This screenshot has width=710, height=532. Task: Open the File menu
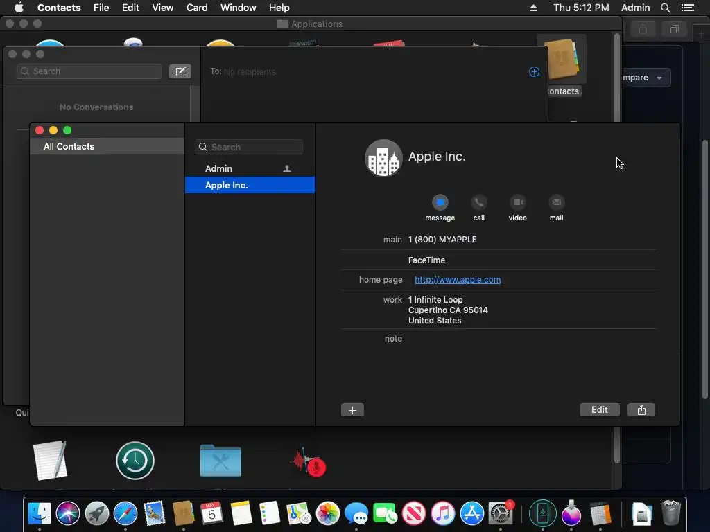101,8
